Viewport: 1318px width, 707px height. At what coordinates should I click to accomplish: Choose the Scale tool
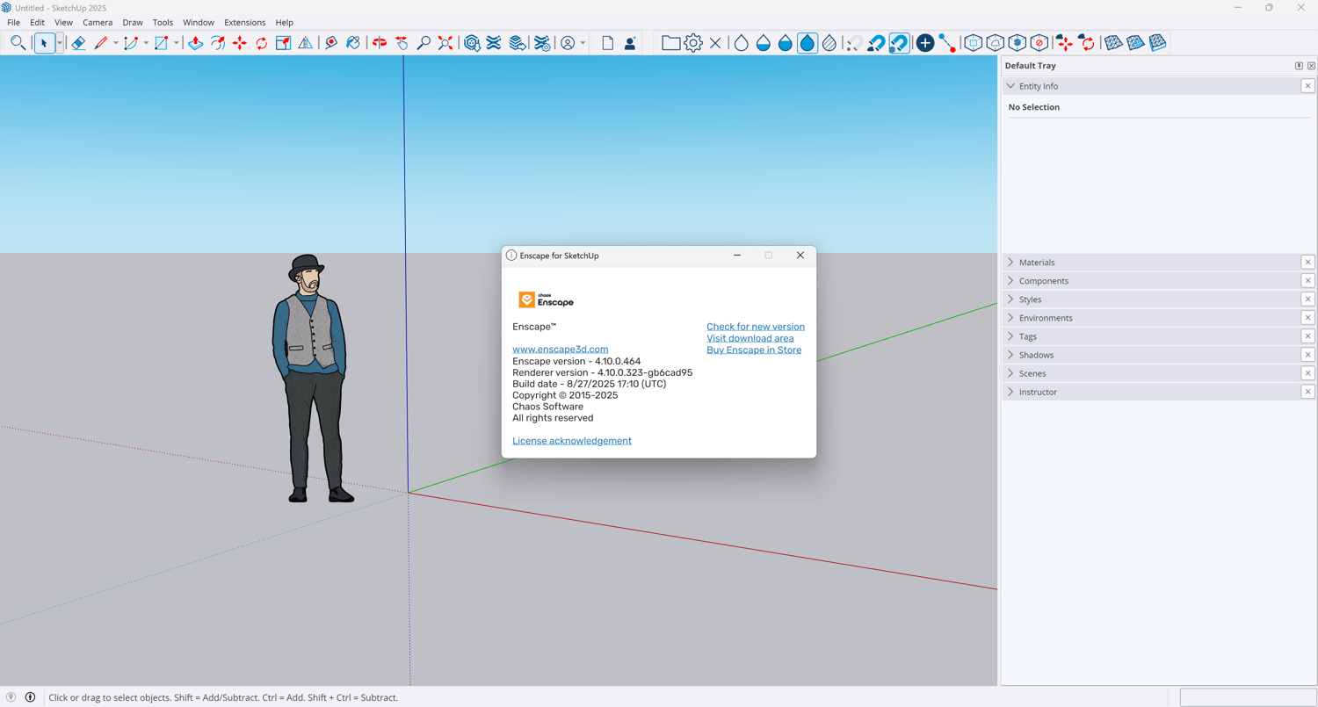284,43
